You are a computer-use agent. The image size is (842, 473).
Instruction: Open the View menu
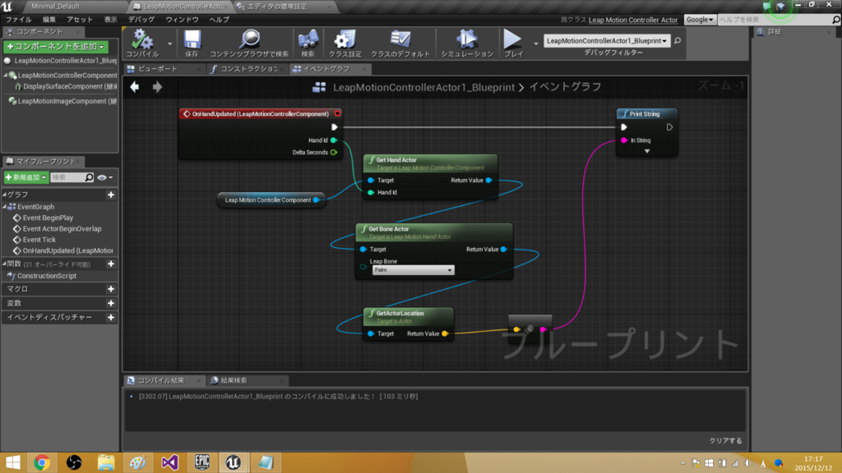pos(111,20)
